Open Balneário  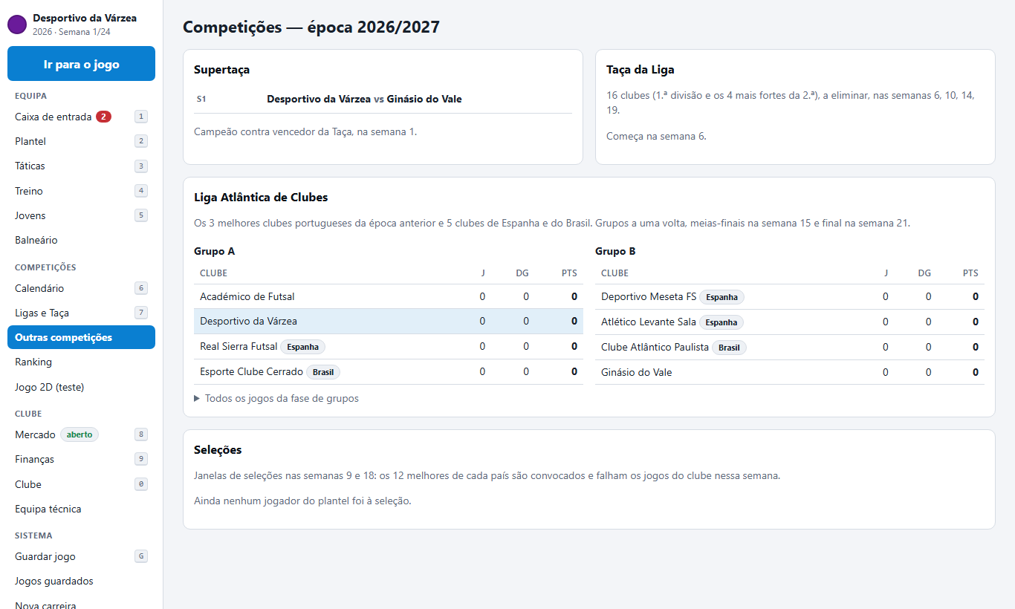pos(81,240)
